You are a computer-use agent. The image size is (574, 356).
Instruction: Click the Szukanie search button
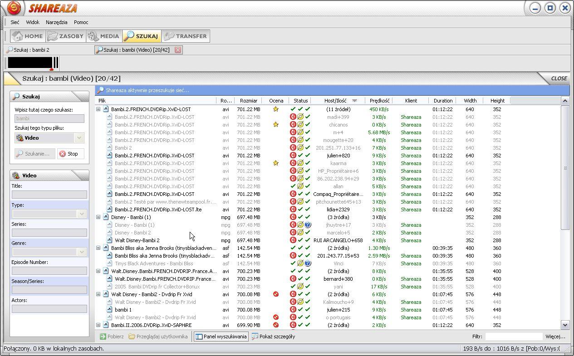(x=35, y=154)
